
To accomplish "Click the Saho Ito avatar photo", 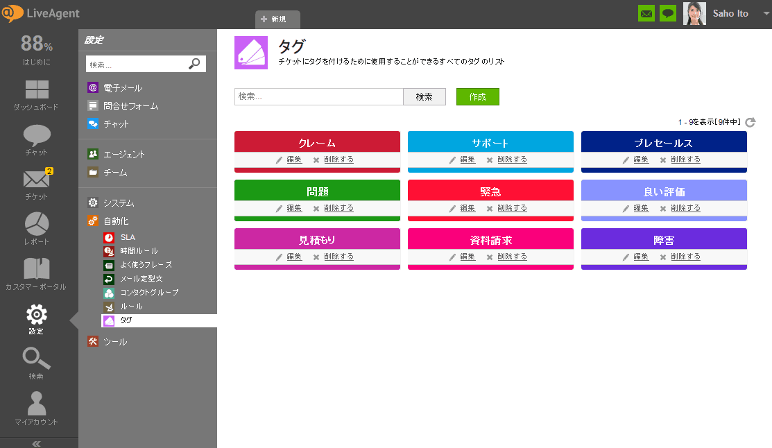I will click(x=694, y=13).
